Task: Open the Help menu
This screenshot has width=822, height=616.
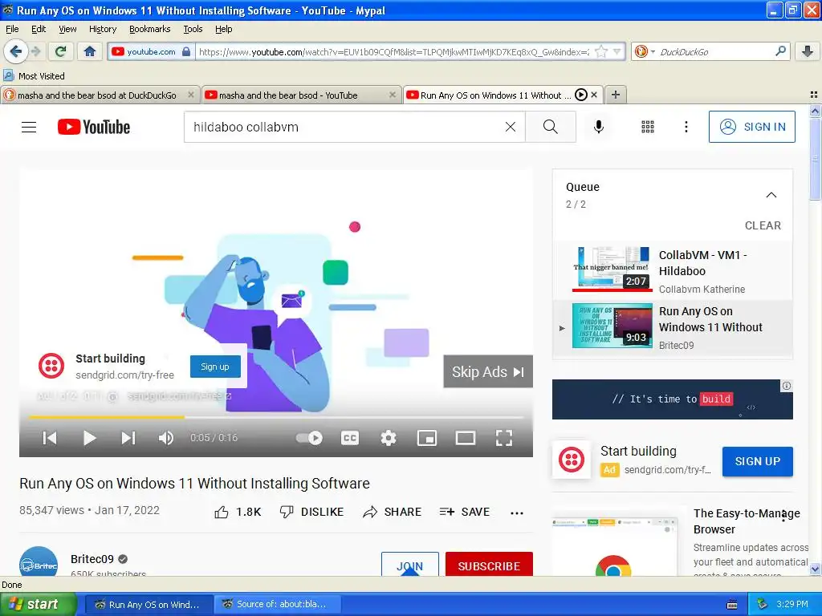Action: click(223, 29)
